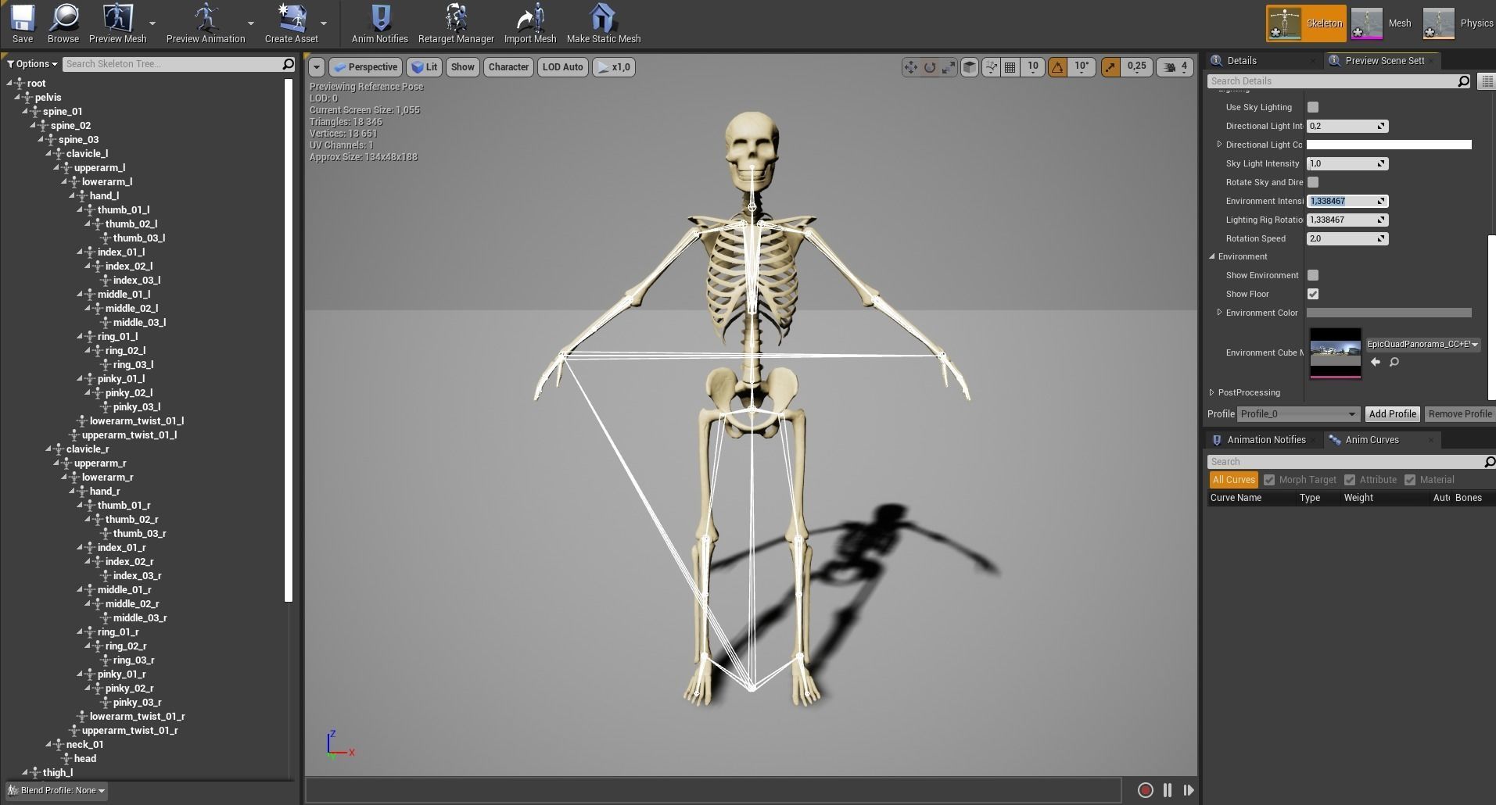Save the skeleton asset
1496x805 pixels.
[22, 23]
